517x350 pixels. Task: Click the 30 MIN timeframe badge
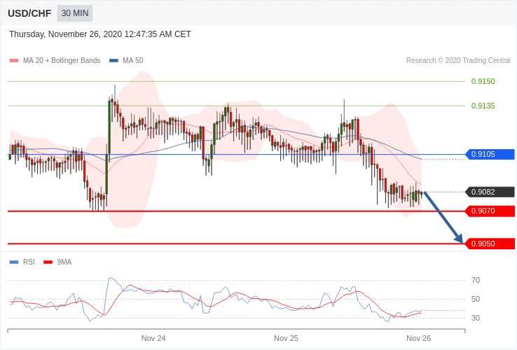[75, 13]
